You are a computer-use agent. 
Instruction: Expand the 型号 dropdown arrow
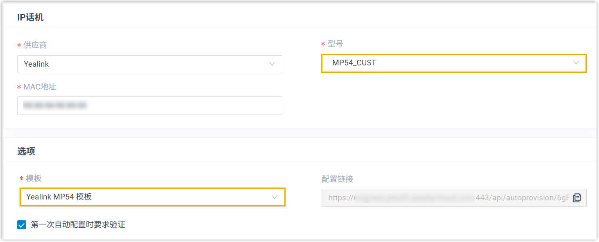[x=576, y=63]
